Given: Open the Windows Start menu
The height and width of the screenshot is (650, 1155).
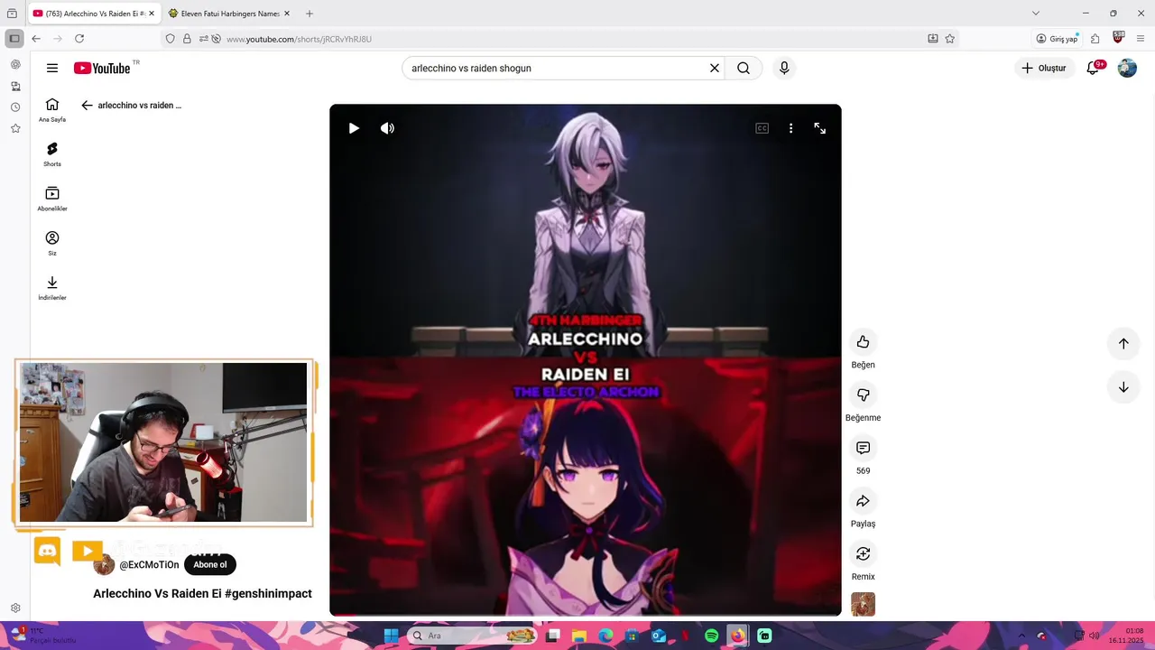Looking at the screenshot, I should (391, 636).
